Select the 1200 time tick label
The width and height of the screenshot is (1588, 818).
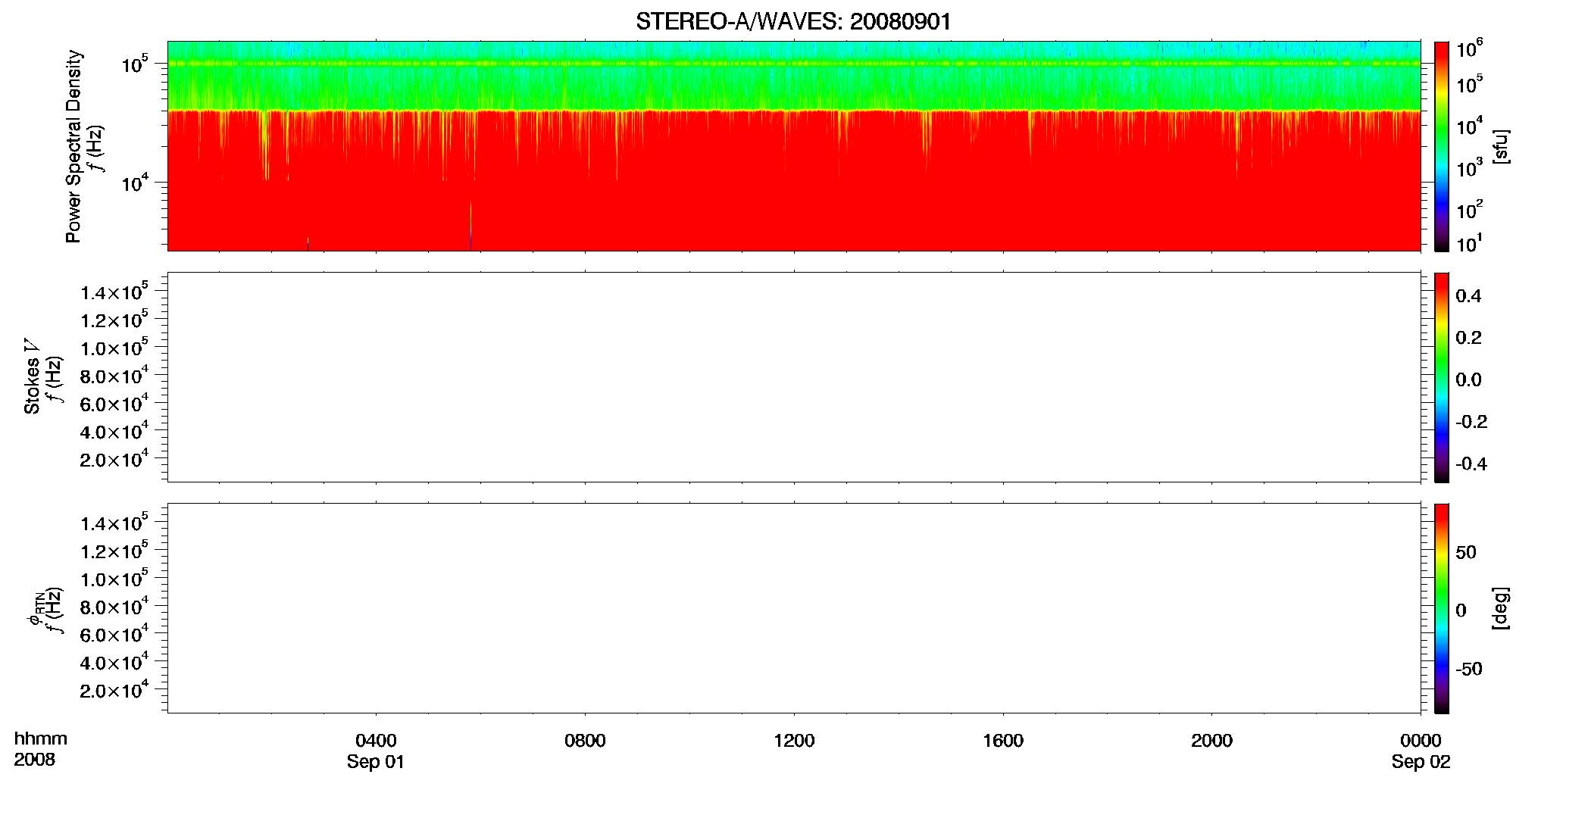[794, 741]
